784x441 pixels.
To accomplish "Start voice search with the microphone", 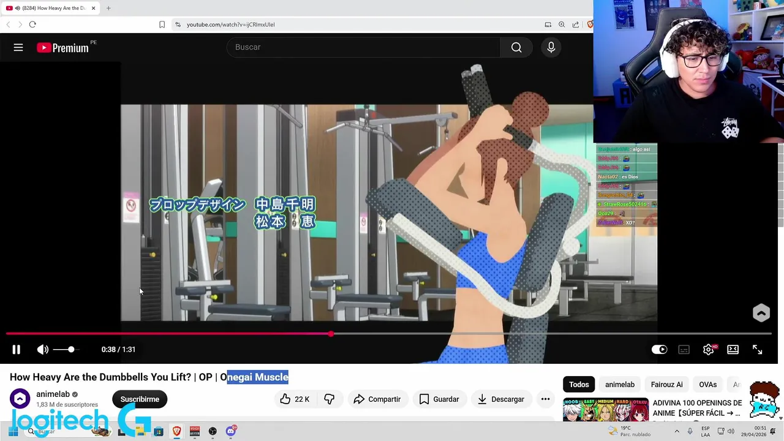I will point(551,47).
